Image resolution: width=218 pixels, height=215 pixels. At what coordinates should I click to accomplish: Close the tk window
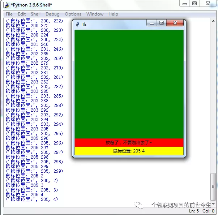click(x=175, y=23)
